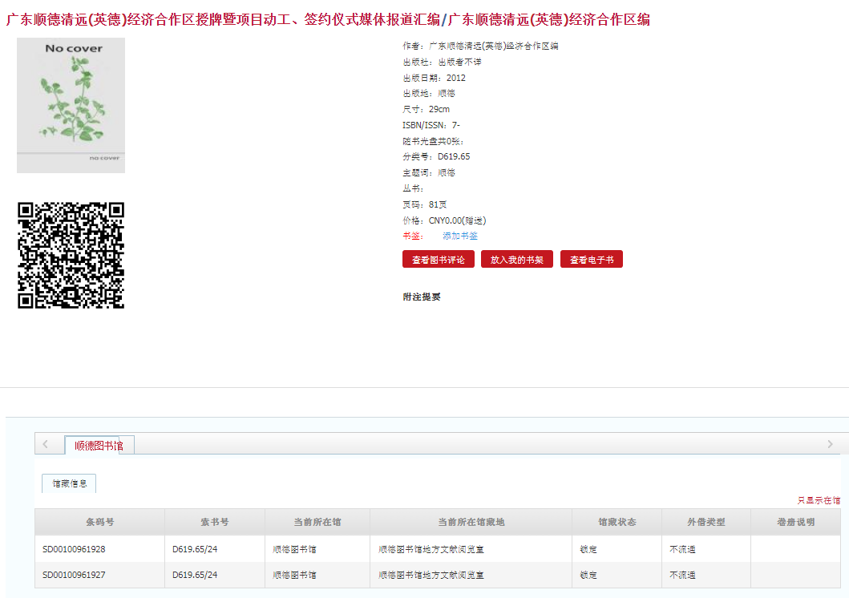
Task: Click the 索书号 column header
Action: [214, 522]
